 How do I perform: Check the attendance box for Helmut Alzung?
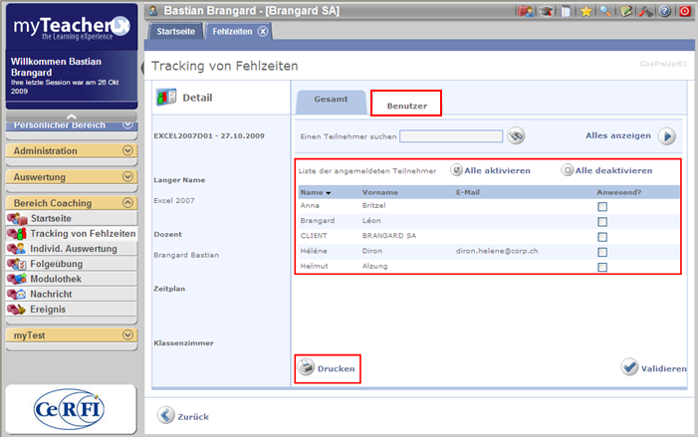click(602, 268)
